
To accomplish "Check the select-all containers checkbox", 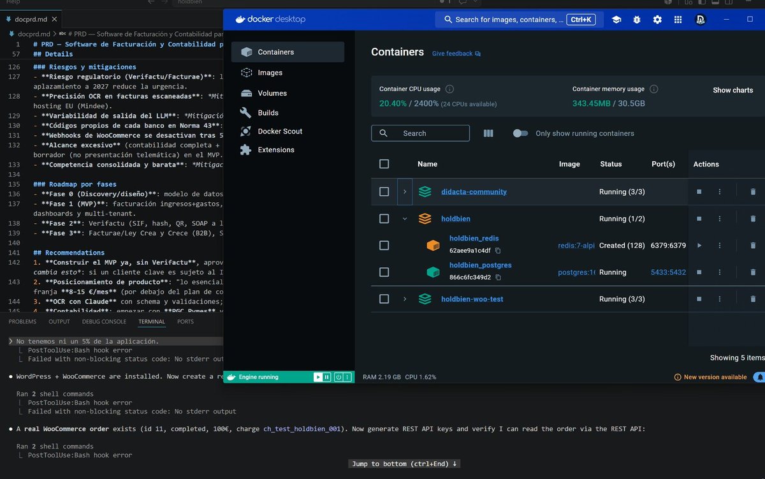I will (384, 164).
